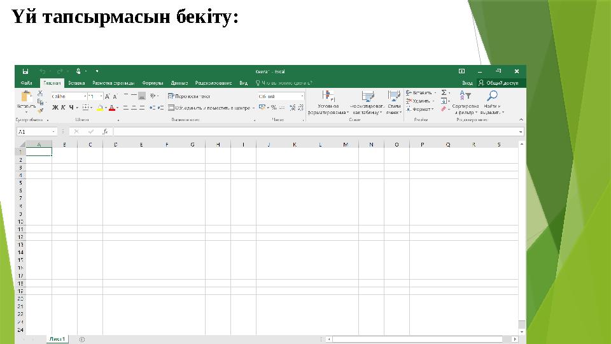Open Найти и выделить dropdown

coord(492,103)
